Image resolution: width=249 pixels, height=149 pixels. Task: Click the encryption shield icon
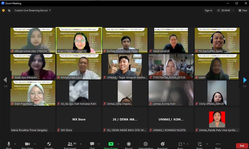pyautogui.click(x=4, y=10)
